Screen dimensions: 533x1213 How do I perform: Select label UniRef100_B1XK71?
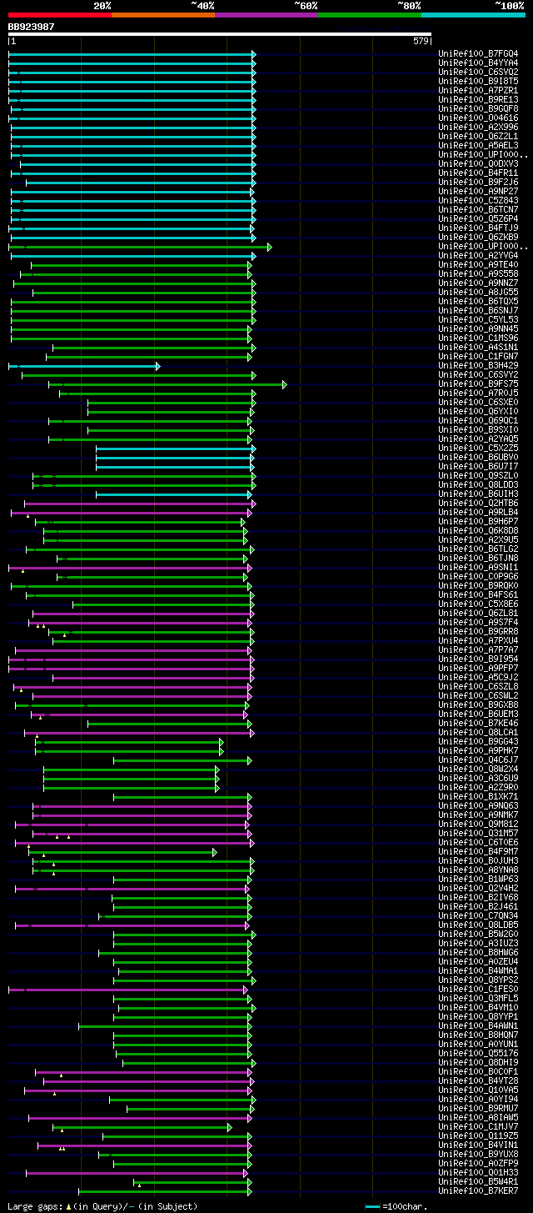(x=478, y=797)
